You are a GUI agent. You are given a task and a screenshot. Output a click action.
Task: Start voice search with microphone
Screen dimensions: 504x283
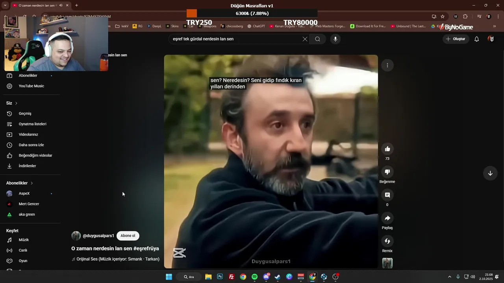335,39
